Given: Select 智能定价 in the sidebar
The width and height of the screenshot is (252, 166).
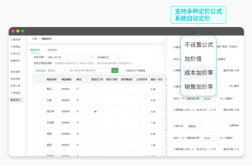Looking at the screenshot, I should [15, 100].
